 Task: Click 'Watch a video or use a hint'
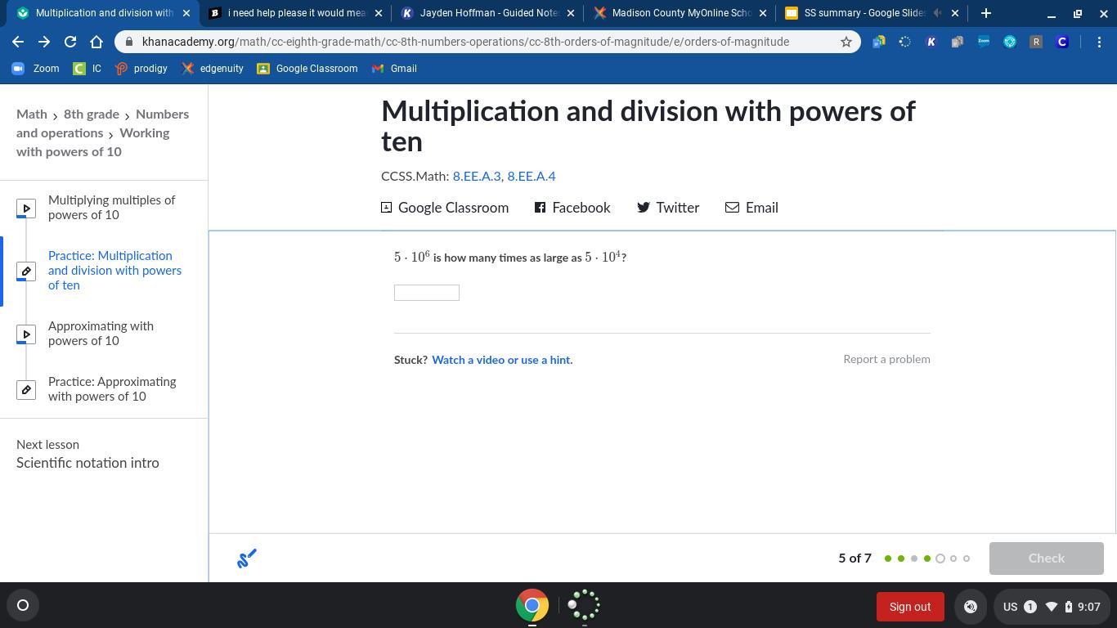(502, 360)
